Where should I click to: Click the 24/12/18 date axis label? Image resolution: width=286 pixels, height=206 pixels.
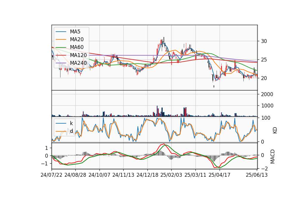click(x=147, y=175)
